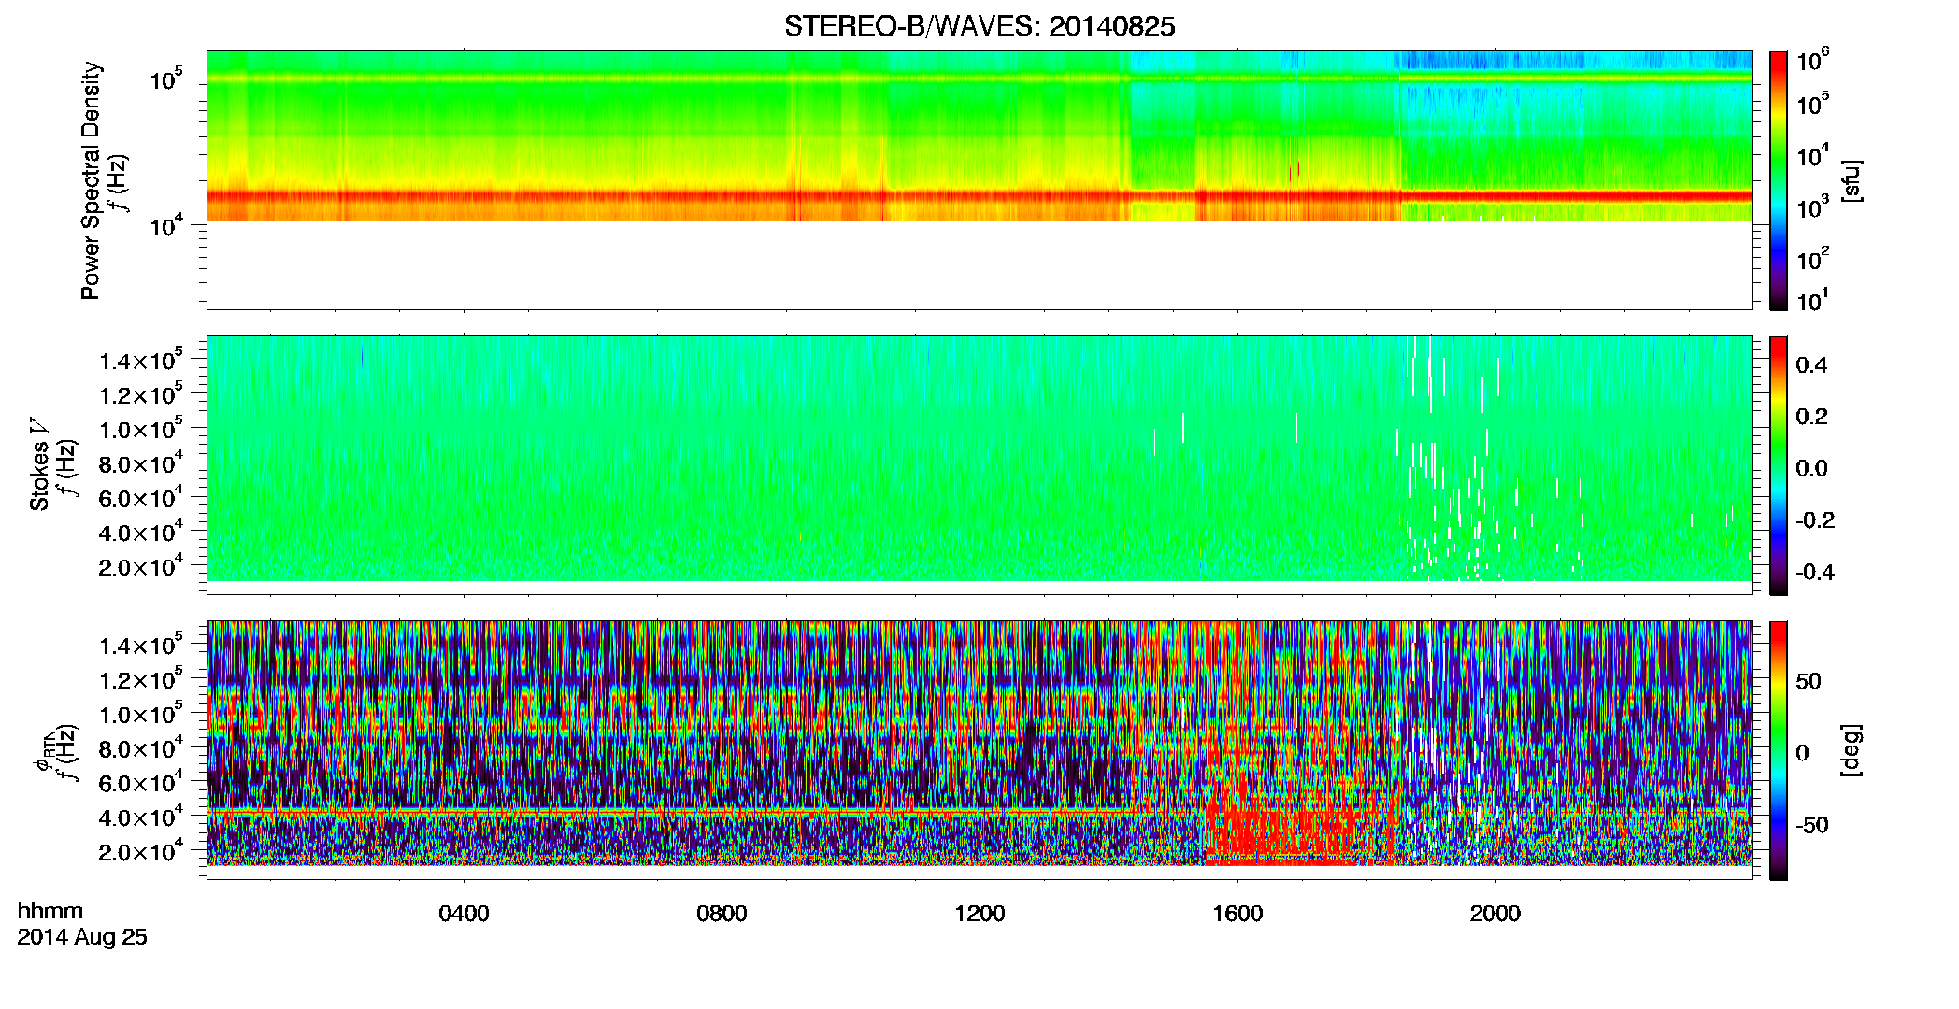Screen dimensions: 1959x1009
Task: Click the 1600 time axis label
Action: click(x=1237, y=914)
